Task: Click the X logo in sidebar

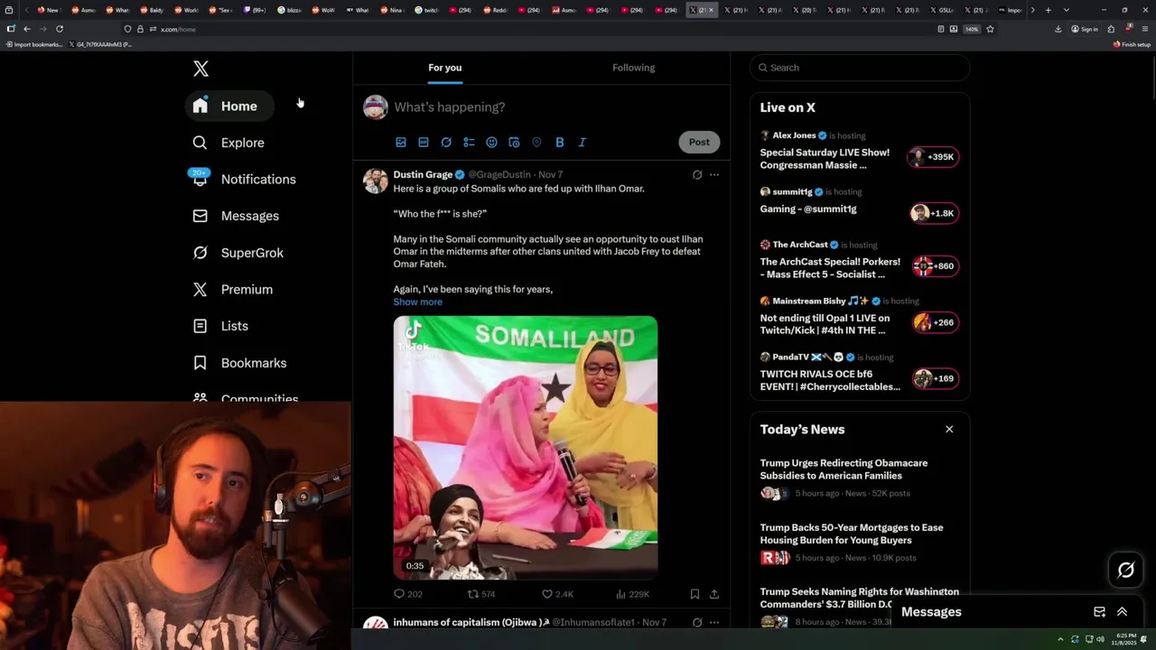Action: pyautogui.click(x=200, y=69)
